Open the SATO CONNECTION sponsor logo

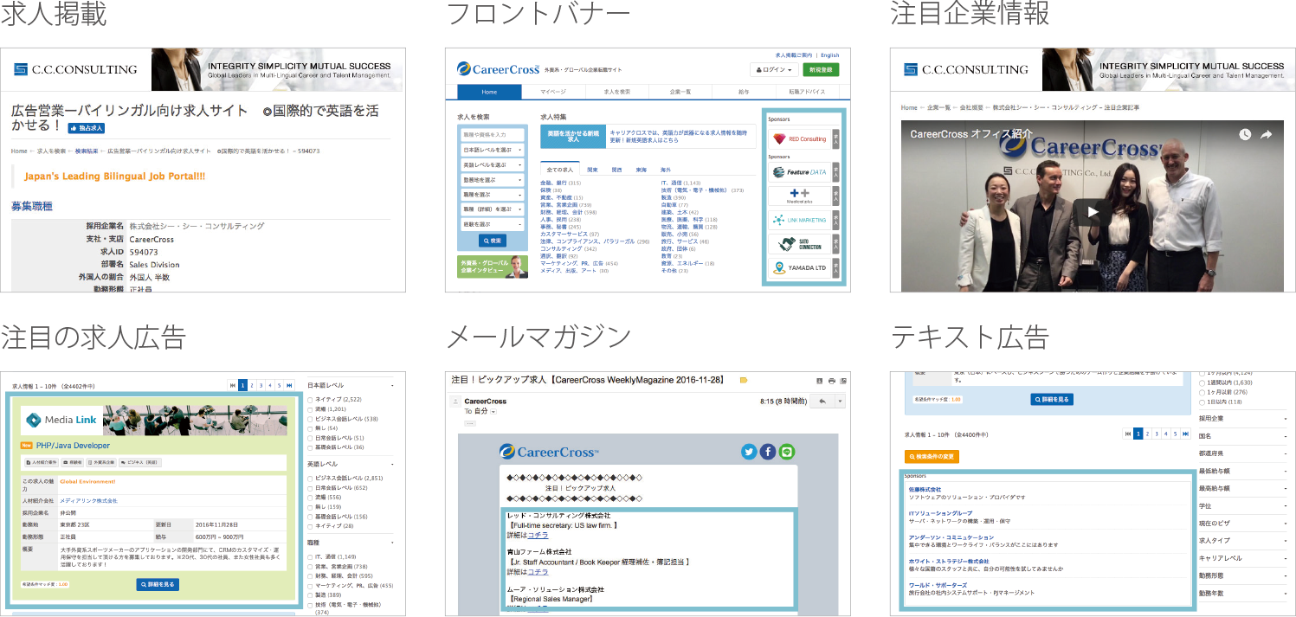point(799,244)
